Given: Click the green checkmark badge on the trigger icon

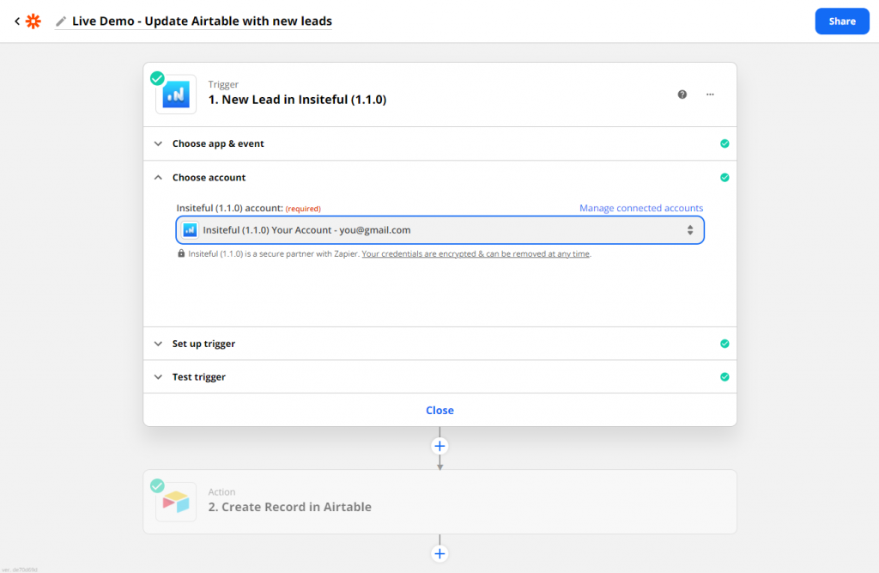Looking at the screenshot, I should (158, 78).
